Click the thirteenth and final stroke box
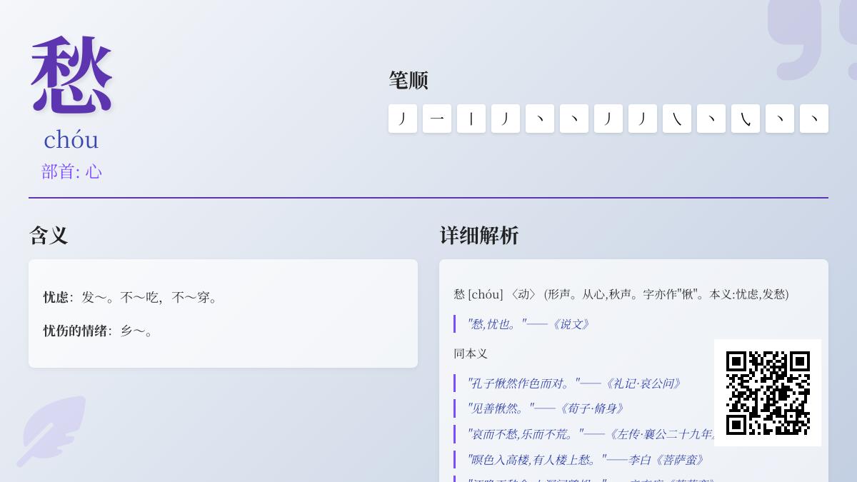Screen dimensions: 857x482 pos(814,119)
